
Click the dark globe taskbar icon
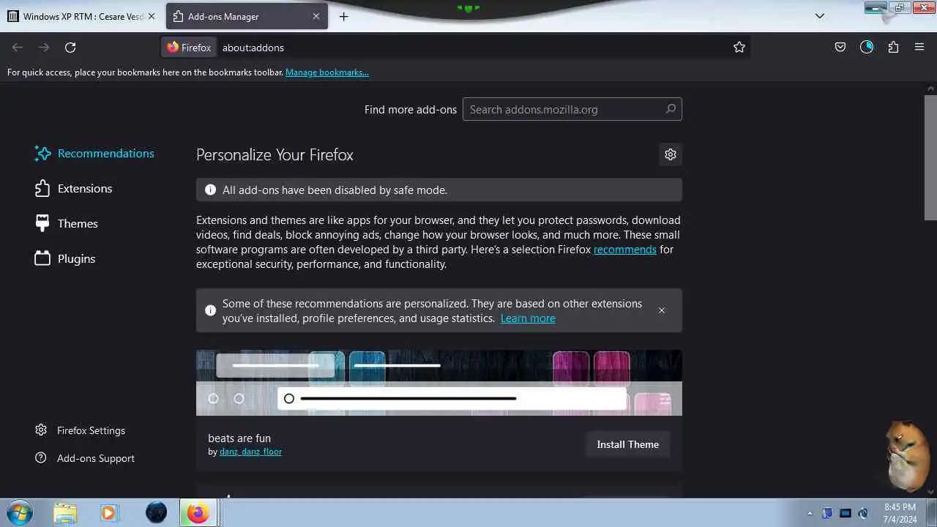pos(156,512)
